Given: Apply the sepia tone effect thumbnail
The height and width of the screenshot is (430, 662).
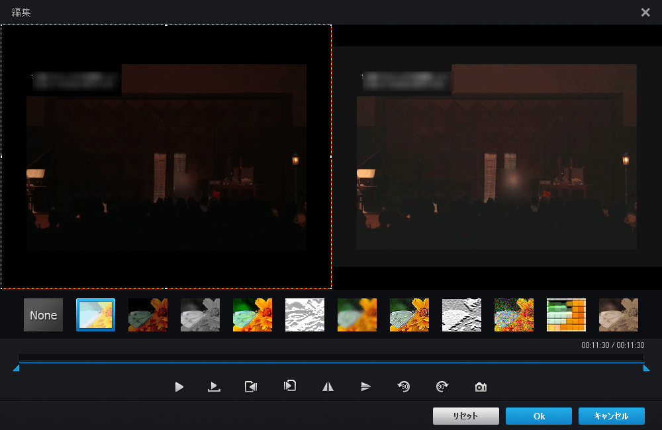Looking at the screenshot, I should tap(618, 315).
